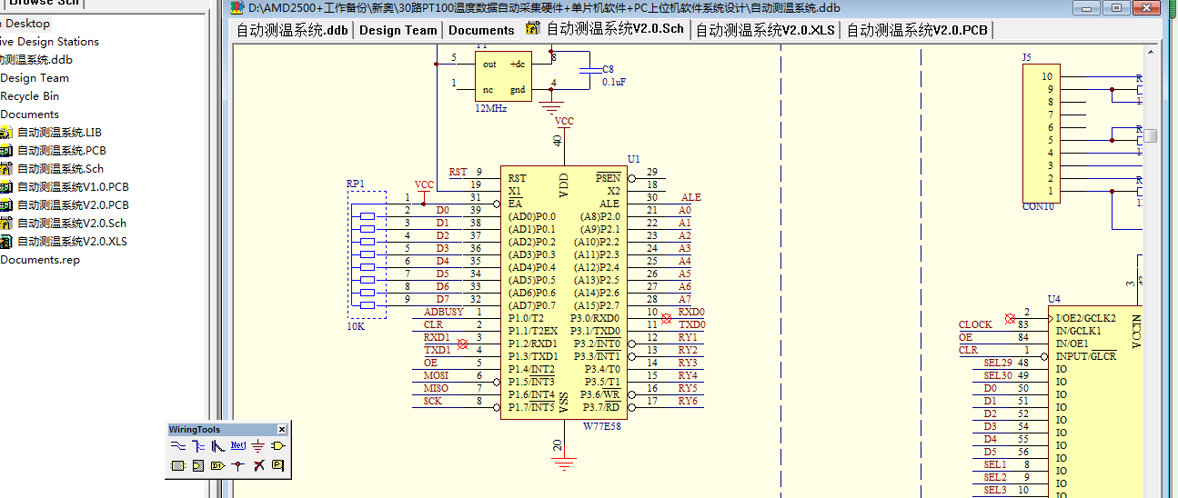Select the MOSI net label
Image resolution: width=1178 pixels, height=498 pixels.
tap(437, 376)
